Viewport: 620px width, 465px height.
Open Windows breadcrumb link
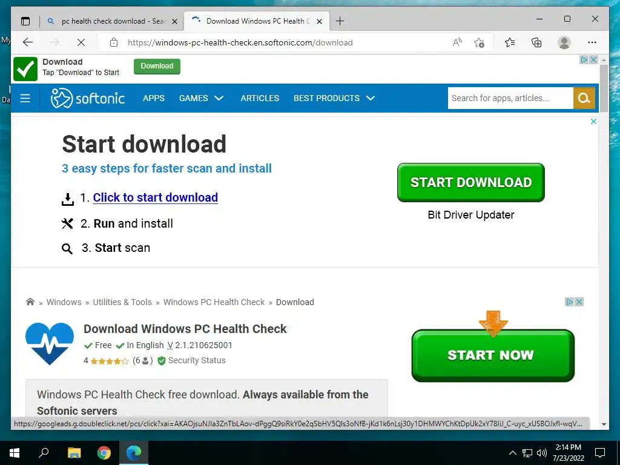tap(64, 302)
